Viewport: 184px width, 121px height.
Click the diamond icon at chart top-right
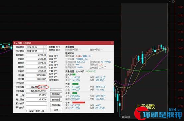coord(170,2)
